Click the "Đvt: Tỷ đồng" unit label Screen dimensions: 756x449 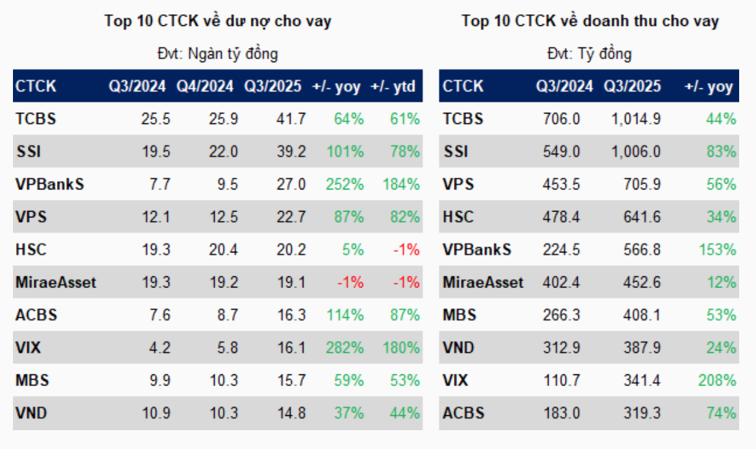pyautogui.click(x=589, y=54)
